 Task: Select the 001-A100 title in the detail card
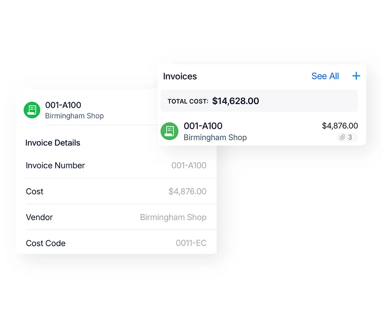[x=63, y=105]
